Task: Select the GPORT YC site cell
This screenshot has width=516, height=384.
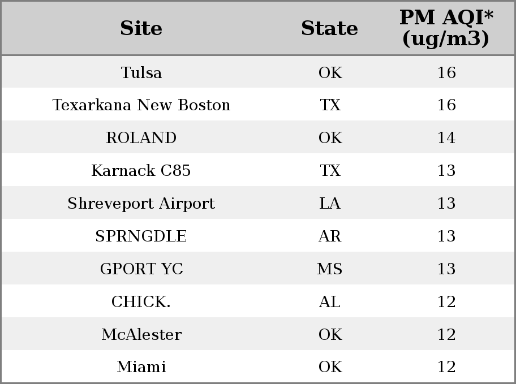Action: pyautogui.click(x=141, y=269)
